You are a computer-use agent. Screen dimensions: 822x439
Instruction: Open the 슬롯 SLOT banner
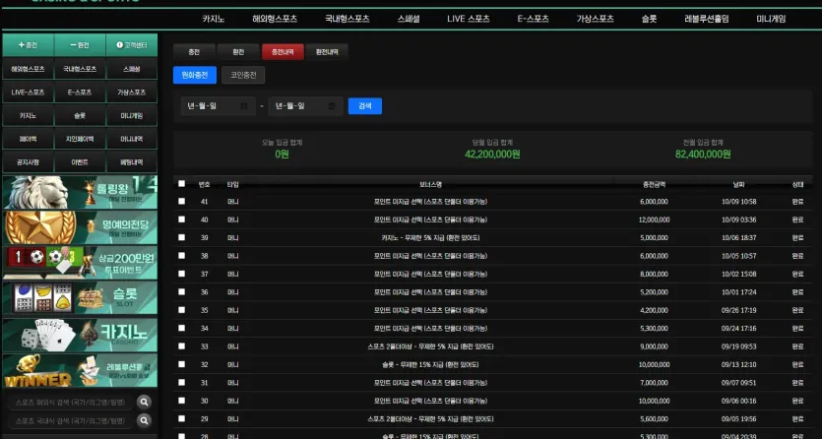(80, 298)
